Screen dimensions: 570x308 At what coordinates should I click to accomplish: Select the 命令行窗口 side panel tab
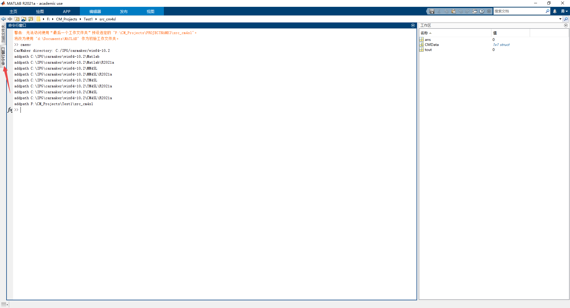3,56
